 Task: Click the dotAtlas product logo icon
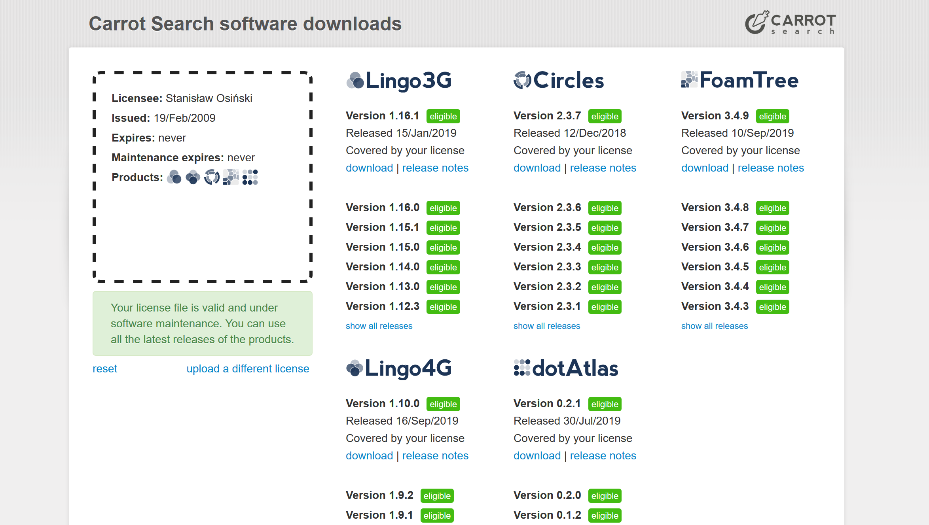click(x=522, y=368)
